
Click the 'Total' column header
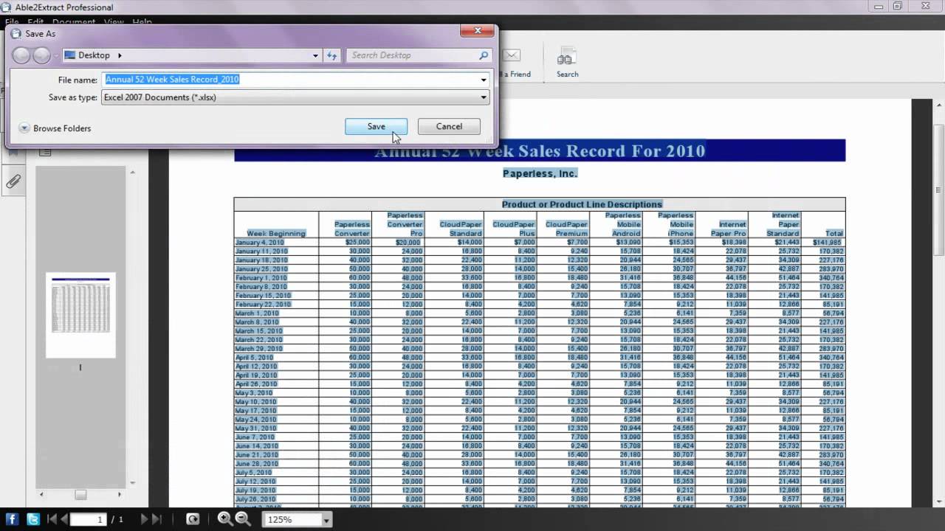coord(834,233)
